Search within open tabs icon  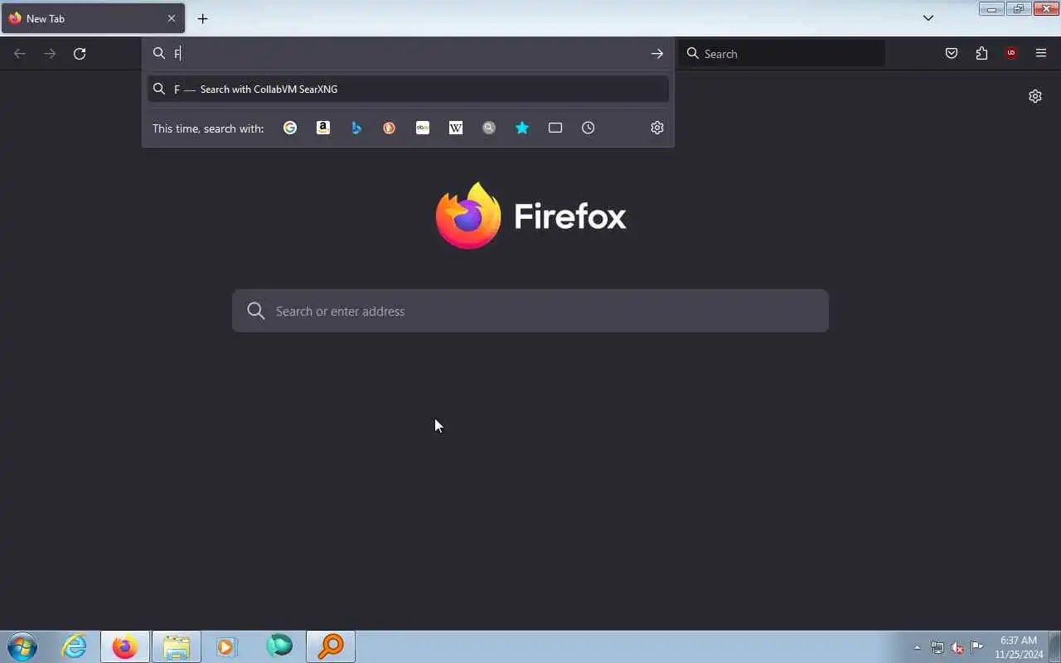(555, 128)
